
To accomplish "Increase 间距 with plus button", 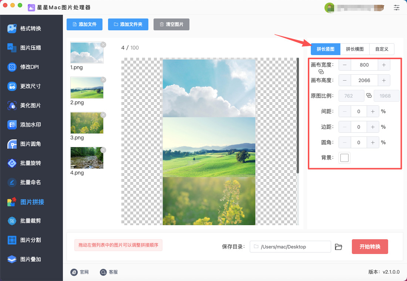I will click(373, 111).
